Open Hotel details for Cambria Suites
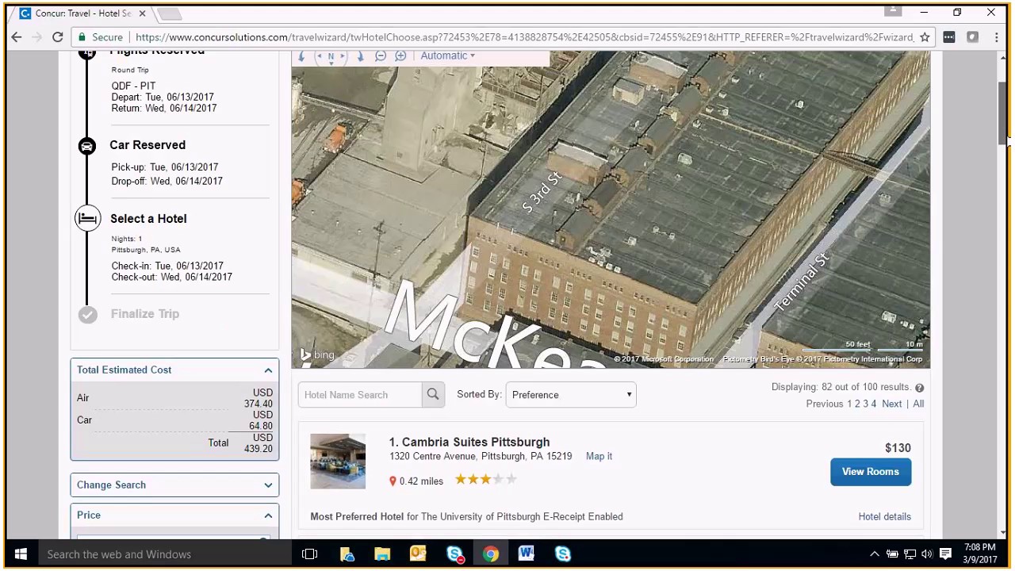Image resolution: width=1015 pixels, height=571 pixels. point(884,516)
